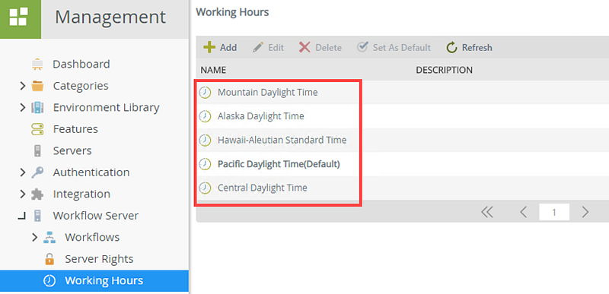Click the Set As Default checkmark icon

pos(362,47)
